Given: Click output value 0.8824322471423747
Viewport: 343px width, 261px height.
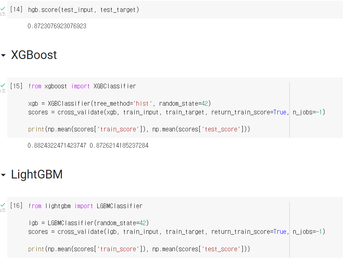Looking at the screenshot, I should [57, 146].
